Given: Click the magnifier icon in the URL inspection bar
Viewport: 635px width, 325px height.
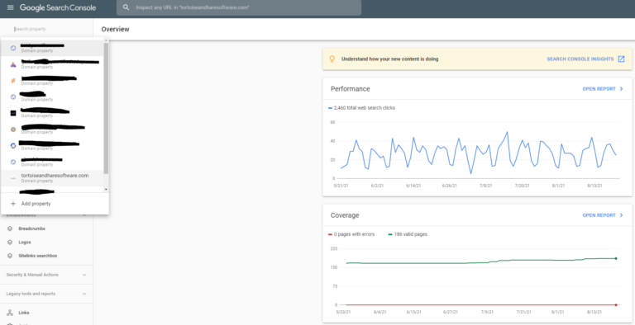Looking at the screenshot, I should [x=127, y=7].
